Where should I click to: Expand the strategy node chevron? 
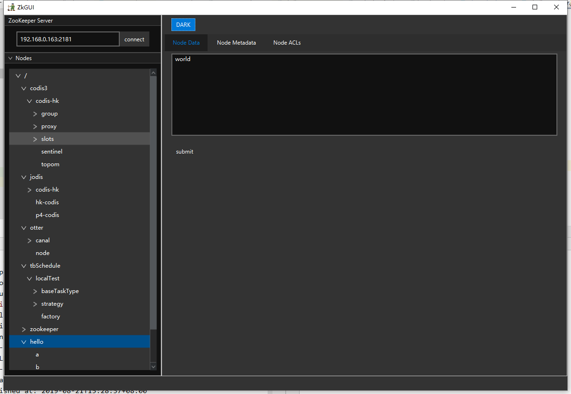tap(35, 304)
